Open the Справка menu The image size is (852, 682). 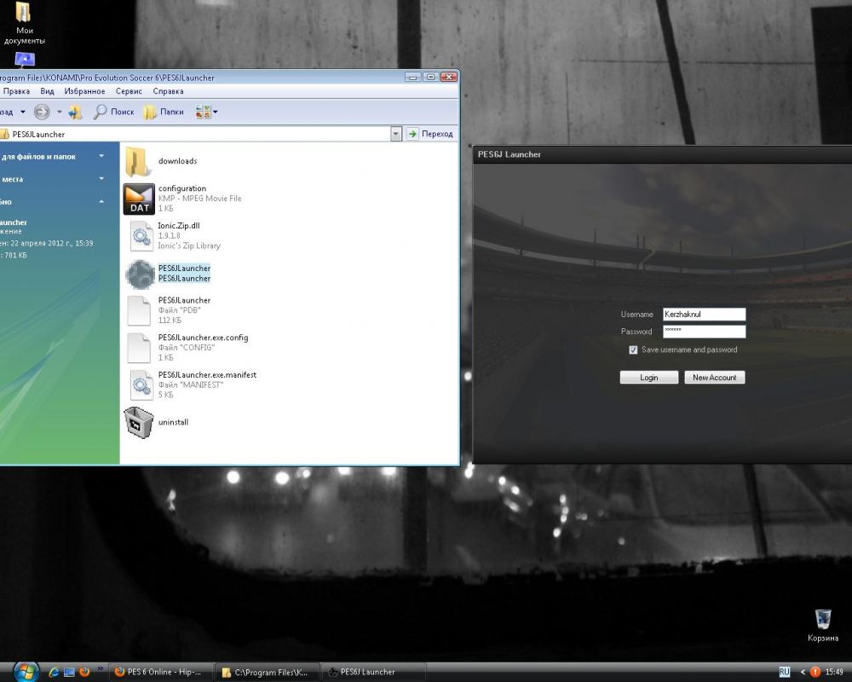point(168,91)
